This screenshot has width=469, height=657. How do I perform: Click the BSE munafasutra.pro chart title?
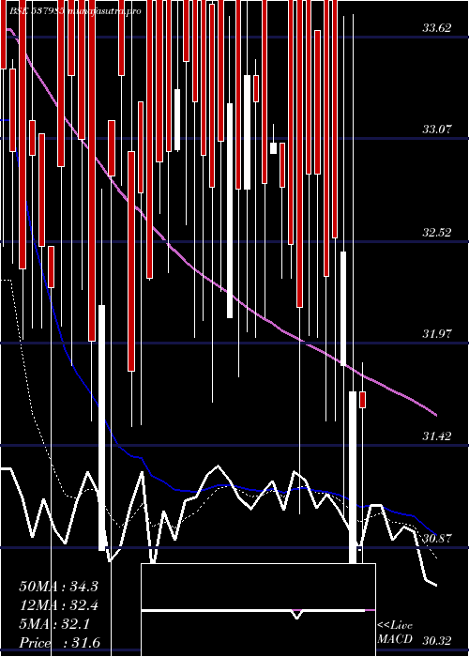point(74,11)
